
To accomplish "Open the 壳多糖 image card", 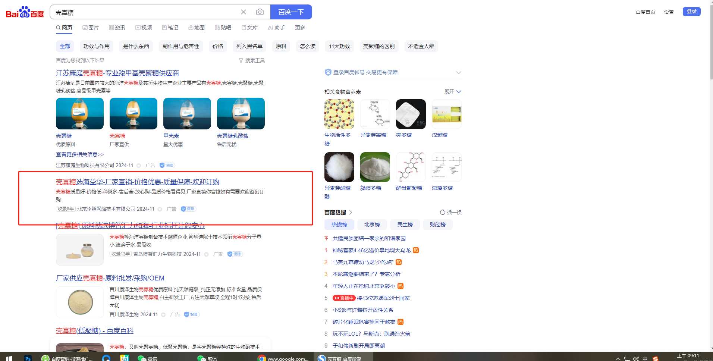I will point(411,114).
